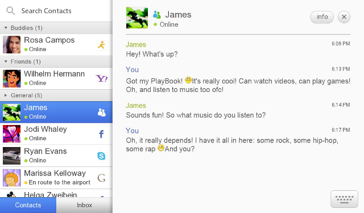Open chat with Rosa Campos

click(x=56, y=45)
